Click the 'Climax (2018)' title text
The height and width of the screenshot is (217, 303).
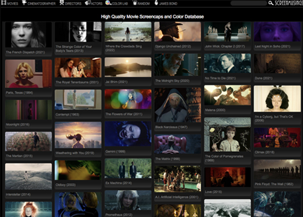265,152
